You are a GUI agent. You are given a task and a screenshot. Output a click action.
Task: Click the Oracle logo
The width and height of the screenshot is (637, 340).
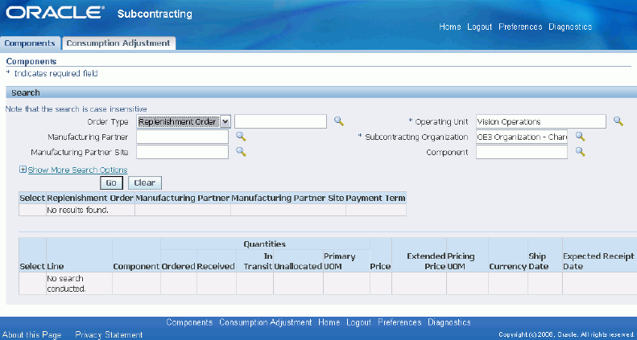[55, 13]
